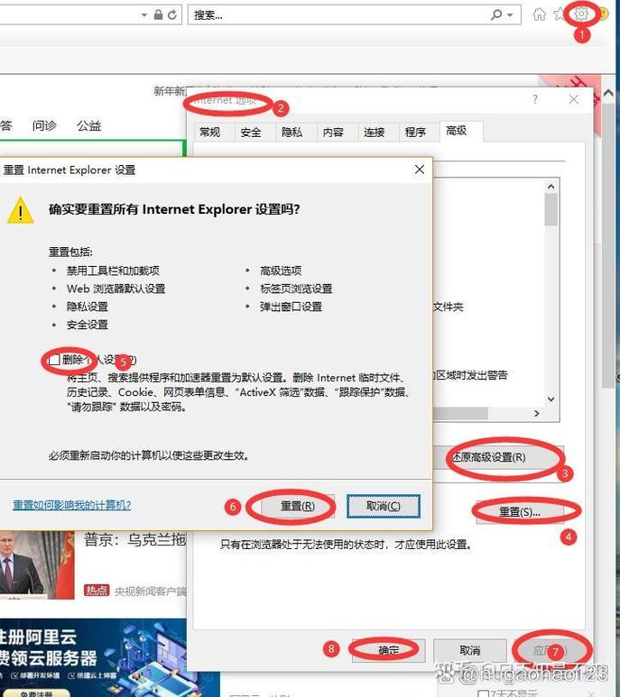Click the text 隐私设置 in the reset list
Screen dimensions: 620x697
[x=88, y=307]
